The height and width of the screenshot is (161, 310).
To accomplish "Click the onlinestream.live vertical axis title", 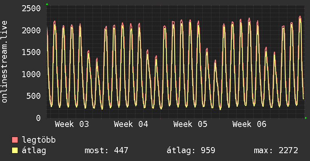I will pyautogui.click(x=5, y=62).
